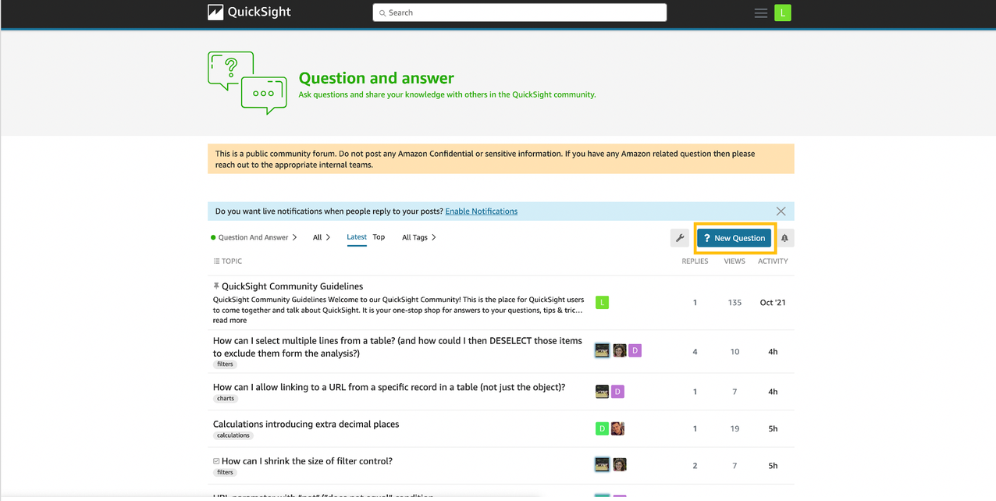The image size is (996, 501).
Task: Click the charts tag
Action: (226, 399)
